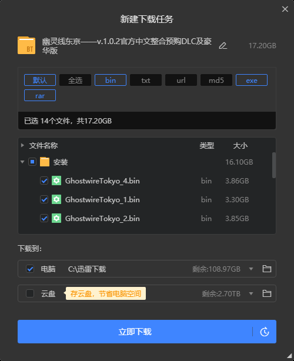Screen dimensions: 294x361
Task: Select the 默认 filter
Action: (40, 80)
